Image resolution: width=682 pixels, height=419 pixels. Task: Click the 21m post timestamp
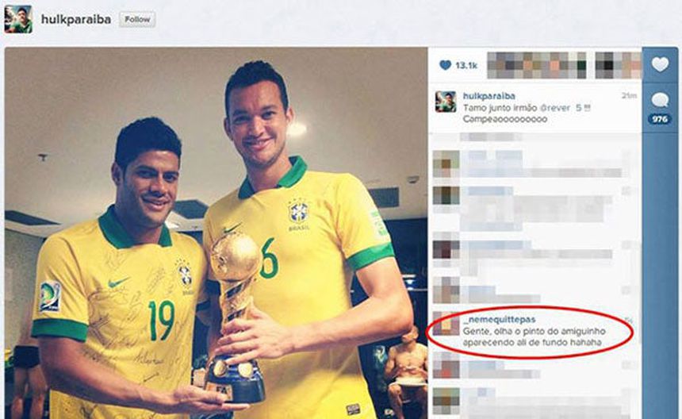[629, 96]
